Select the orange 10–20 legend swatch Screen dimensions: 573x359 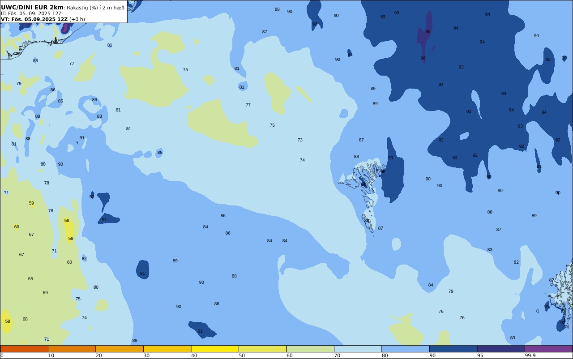72,349
